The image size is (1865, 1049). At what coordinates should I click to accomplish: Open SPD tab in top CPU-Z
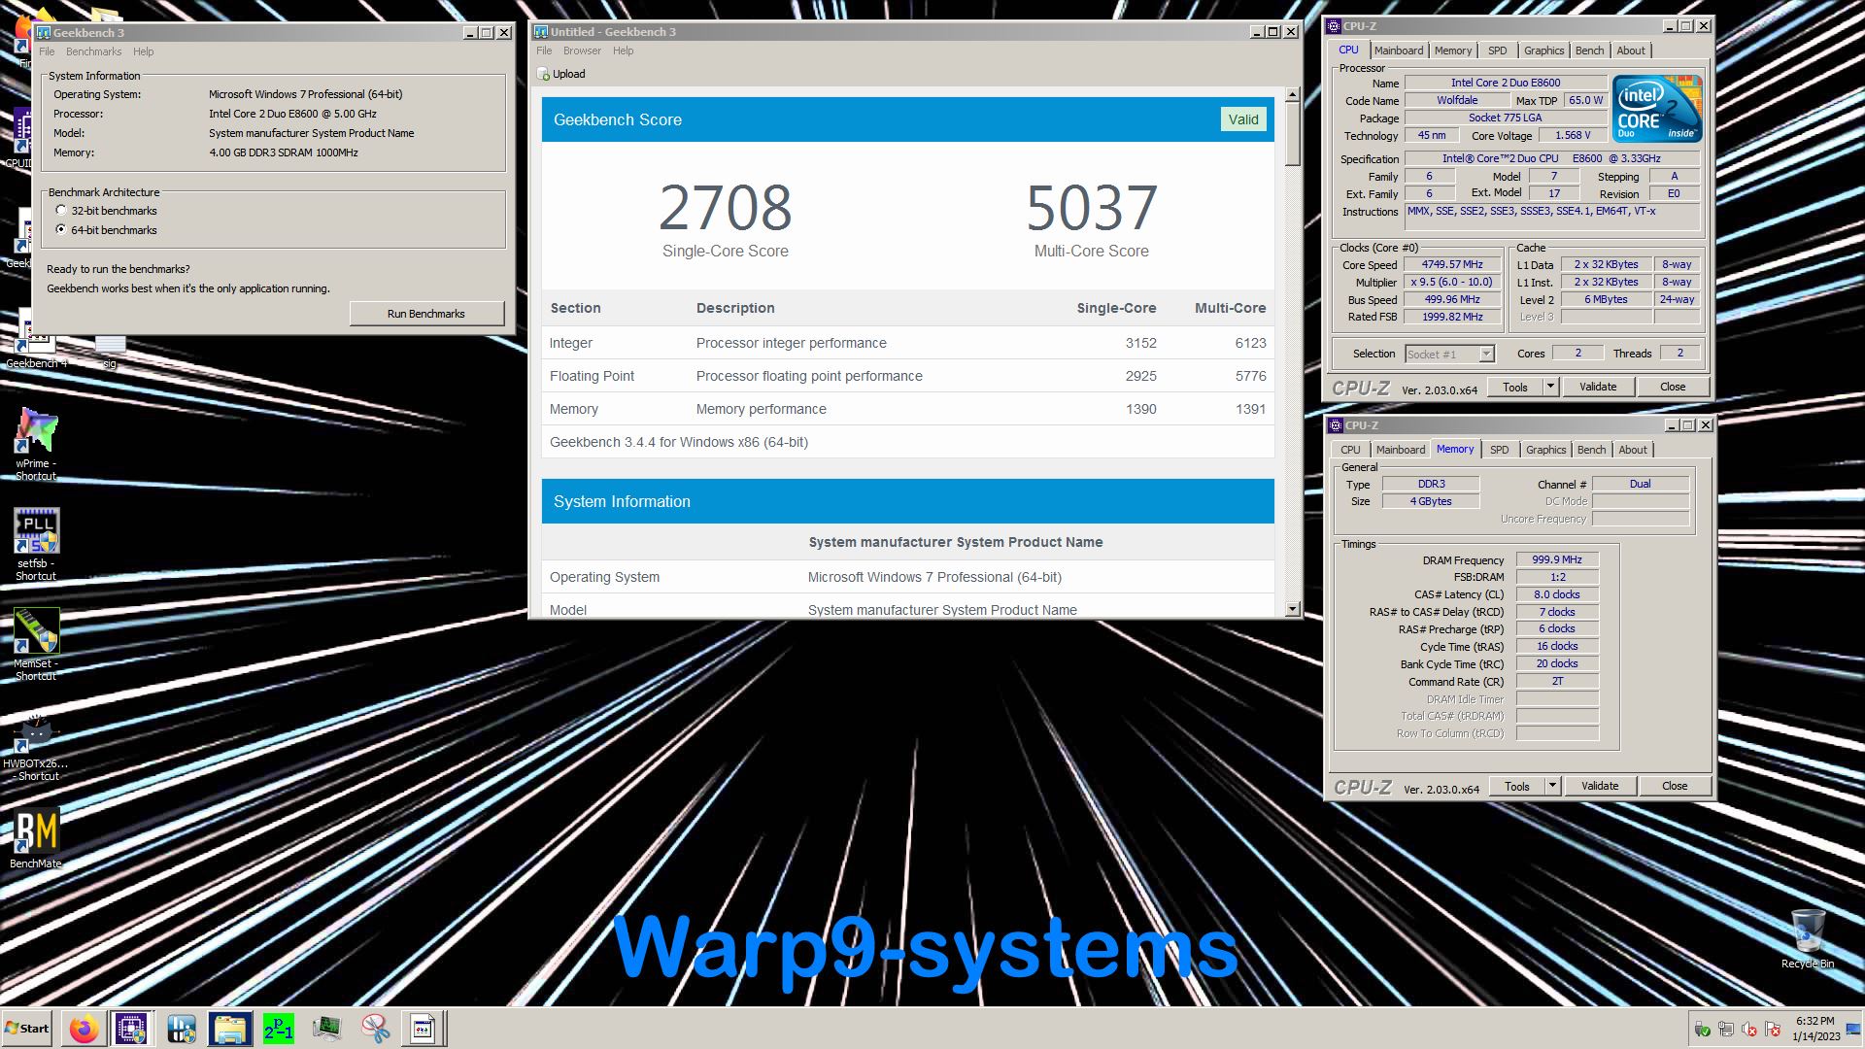point(1498,51)
